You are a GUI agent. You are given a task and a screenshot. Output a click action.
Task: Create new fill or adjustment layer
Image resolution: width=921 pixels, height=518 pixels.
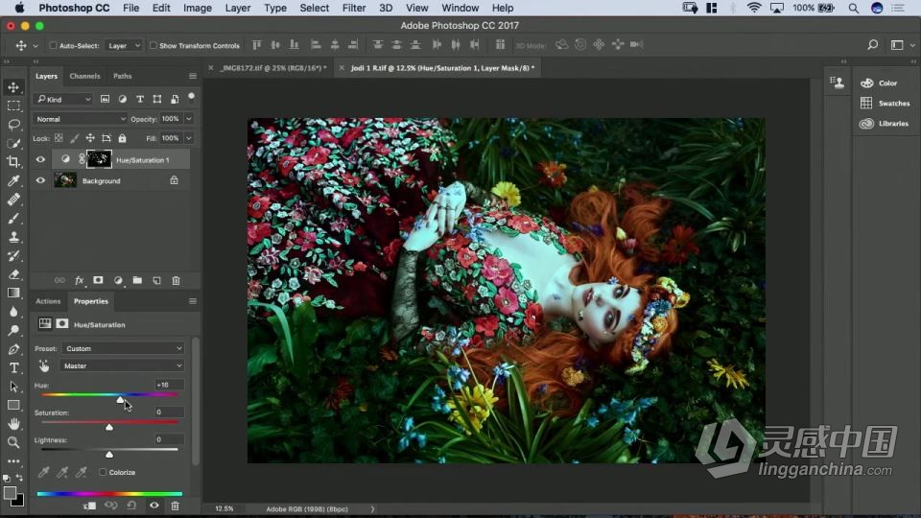click(117, 281)
